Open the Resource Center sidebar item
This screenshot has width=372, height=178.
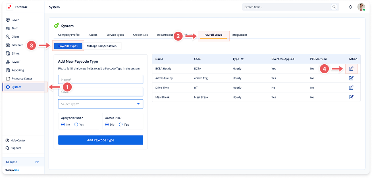22,79
